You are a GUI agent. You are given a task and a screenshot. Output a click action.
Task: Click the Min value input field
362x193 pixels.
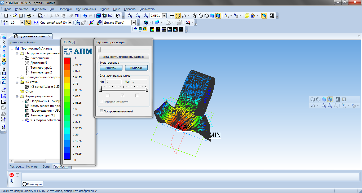113,82
